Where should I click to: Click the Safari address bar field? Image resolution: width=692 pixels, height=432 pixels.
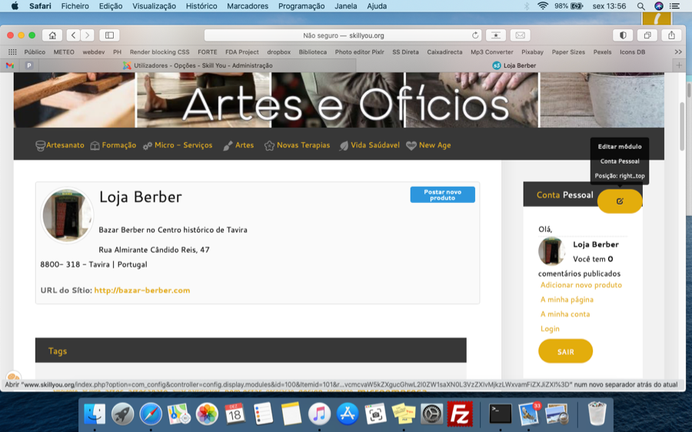click(x=343, y=35)
